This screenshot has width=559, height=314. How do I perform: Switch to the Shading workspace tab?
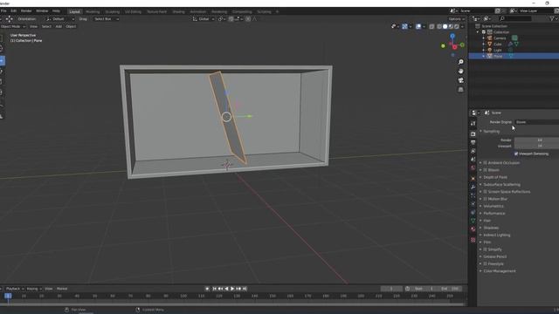(178, 11)
